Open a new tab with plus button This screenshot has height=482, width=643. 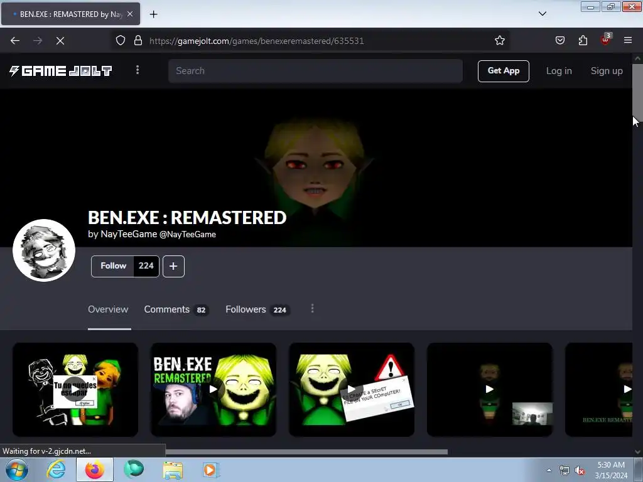click(x=153, y=14)
